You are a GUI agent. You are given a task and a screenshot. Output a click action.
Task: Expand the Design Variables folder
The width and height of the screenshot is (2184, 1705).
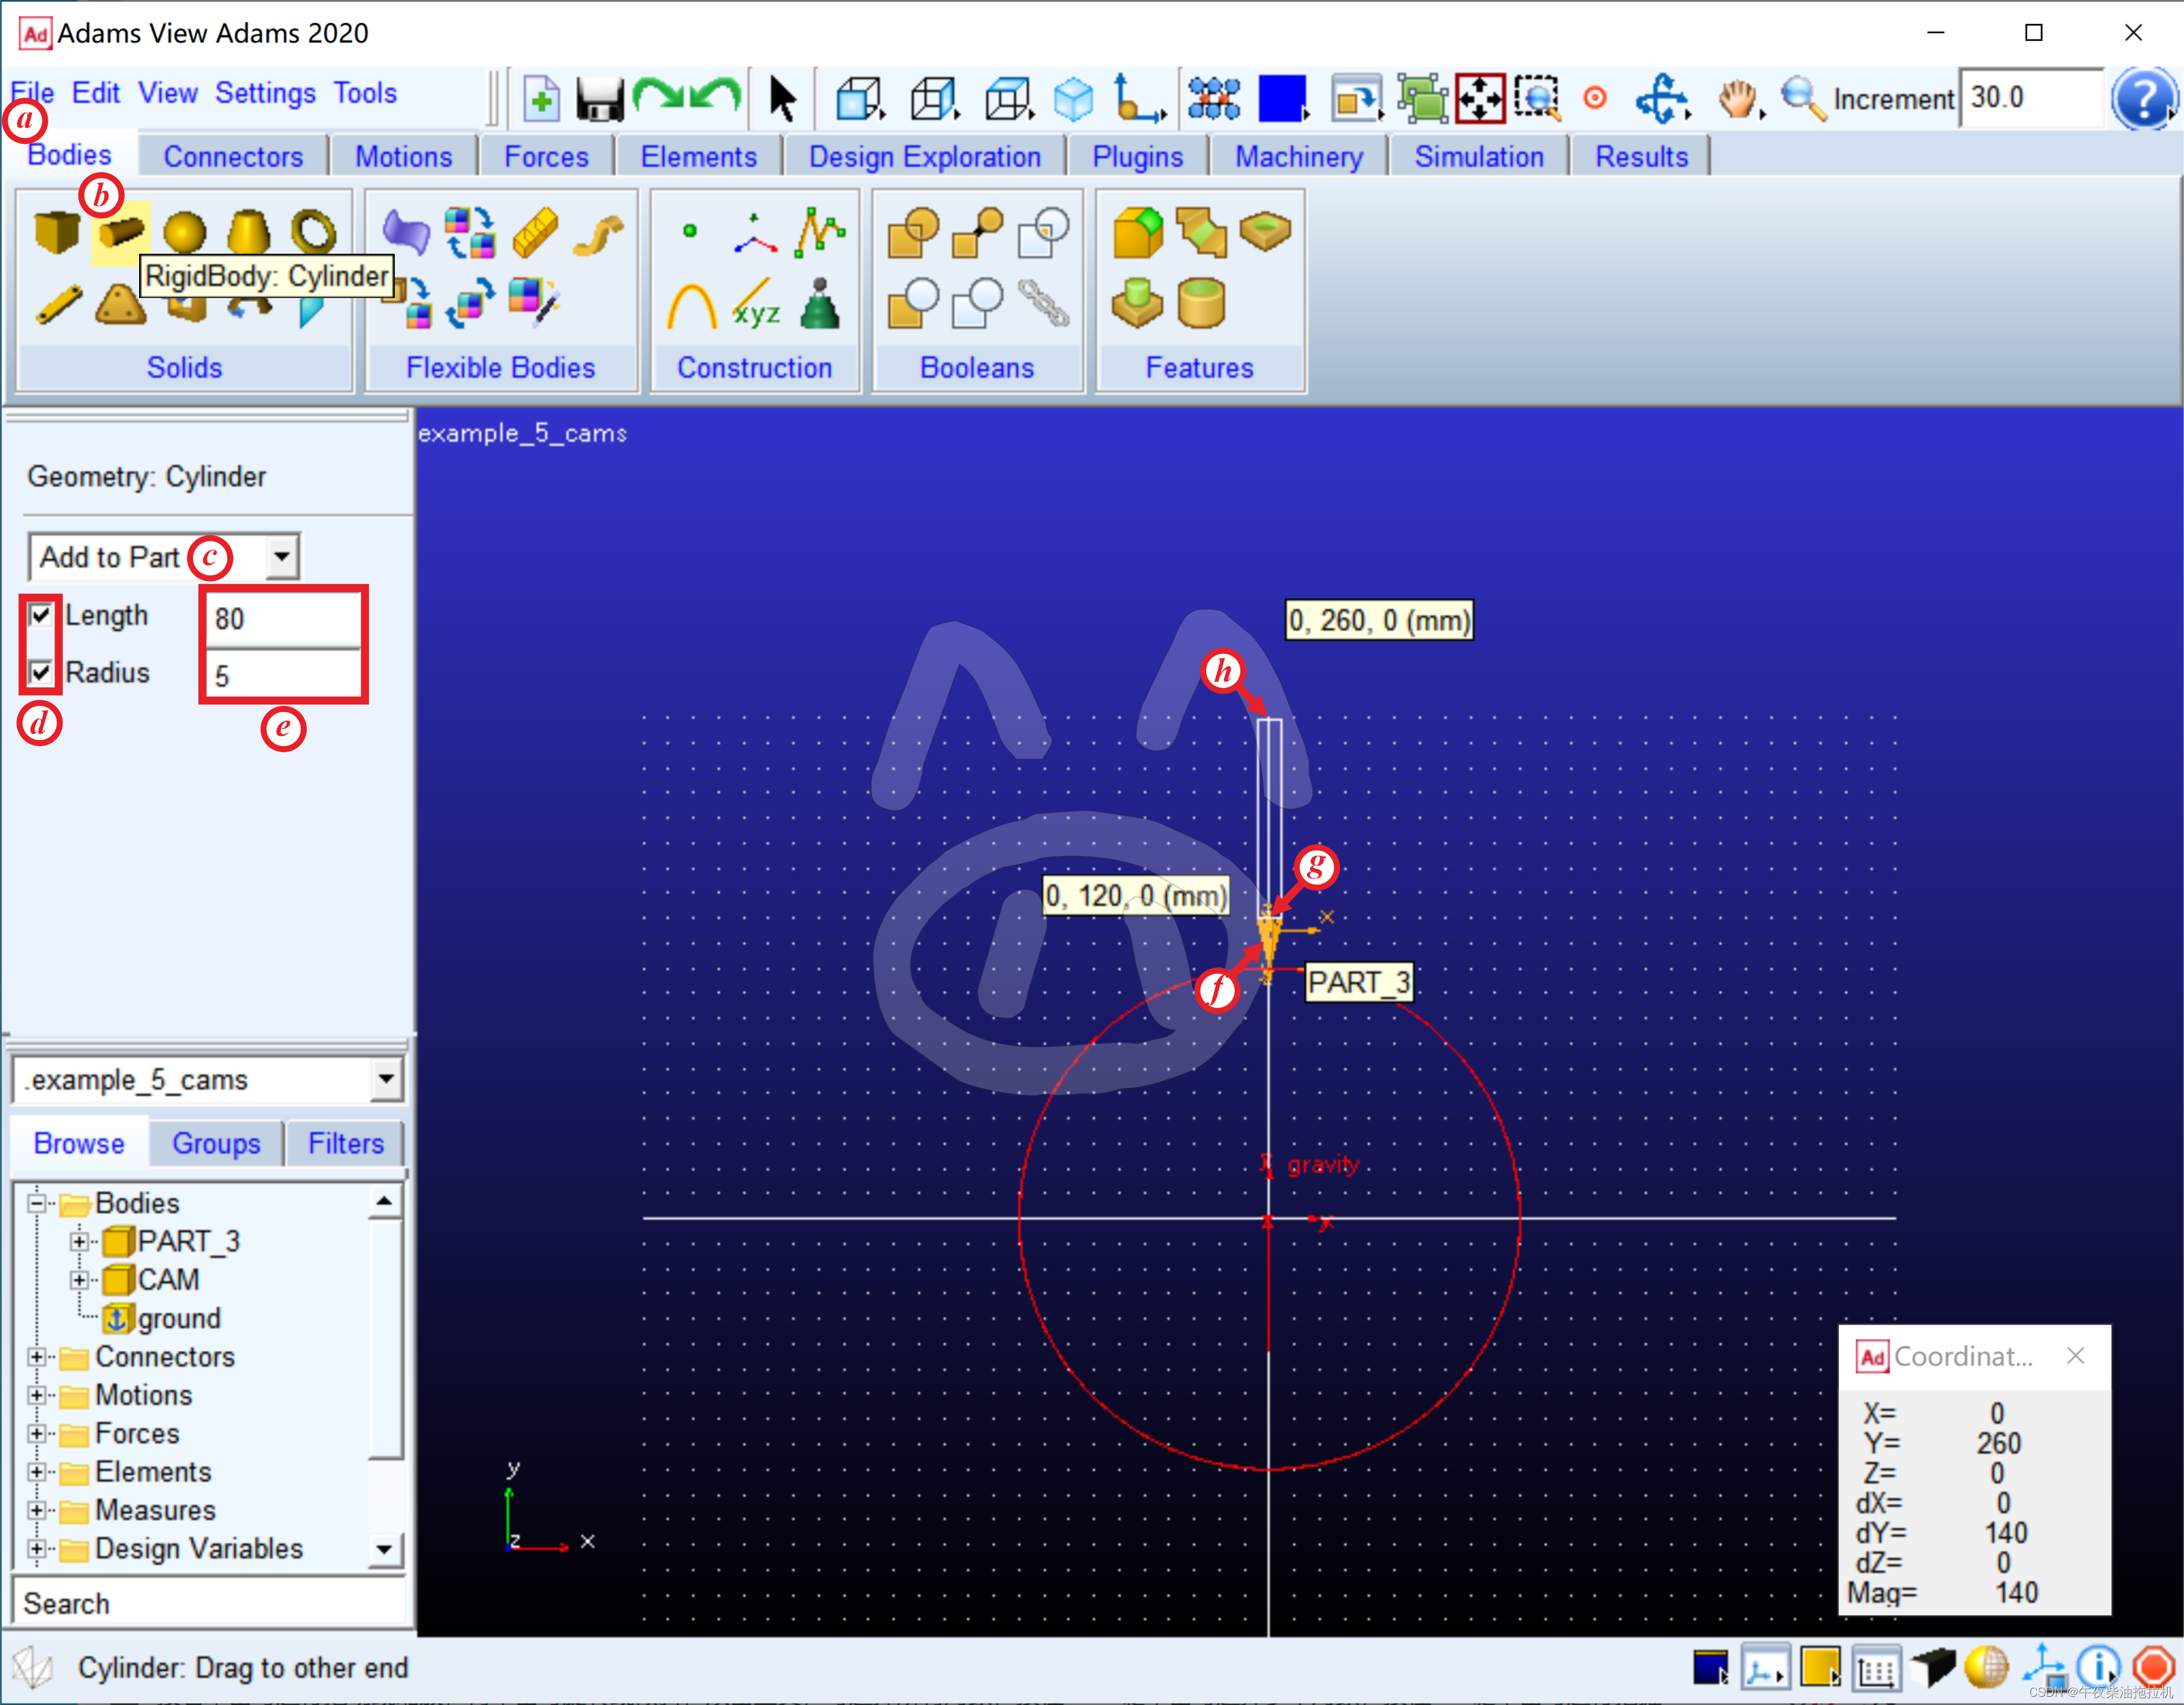pos(37,1548)
